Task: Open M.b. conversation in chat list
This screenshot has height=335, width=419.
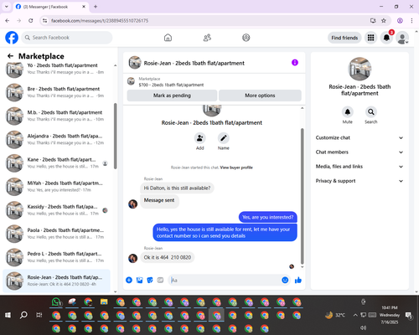Action: 56,116
